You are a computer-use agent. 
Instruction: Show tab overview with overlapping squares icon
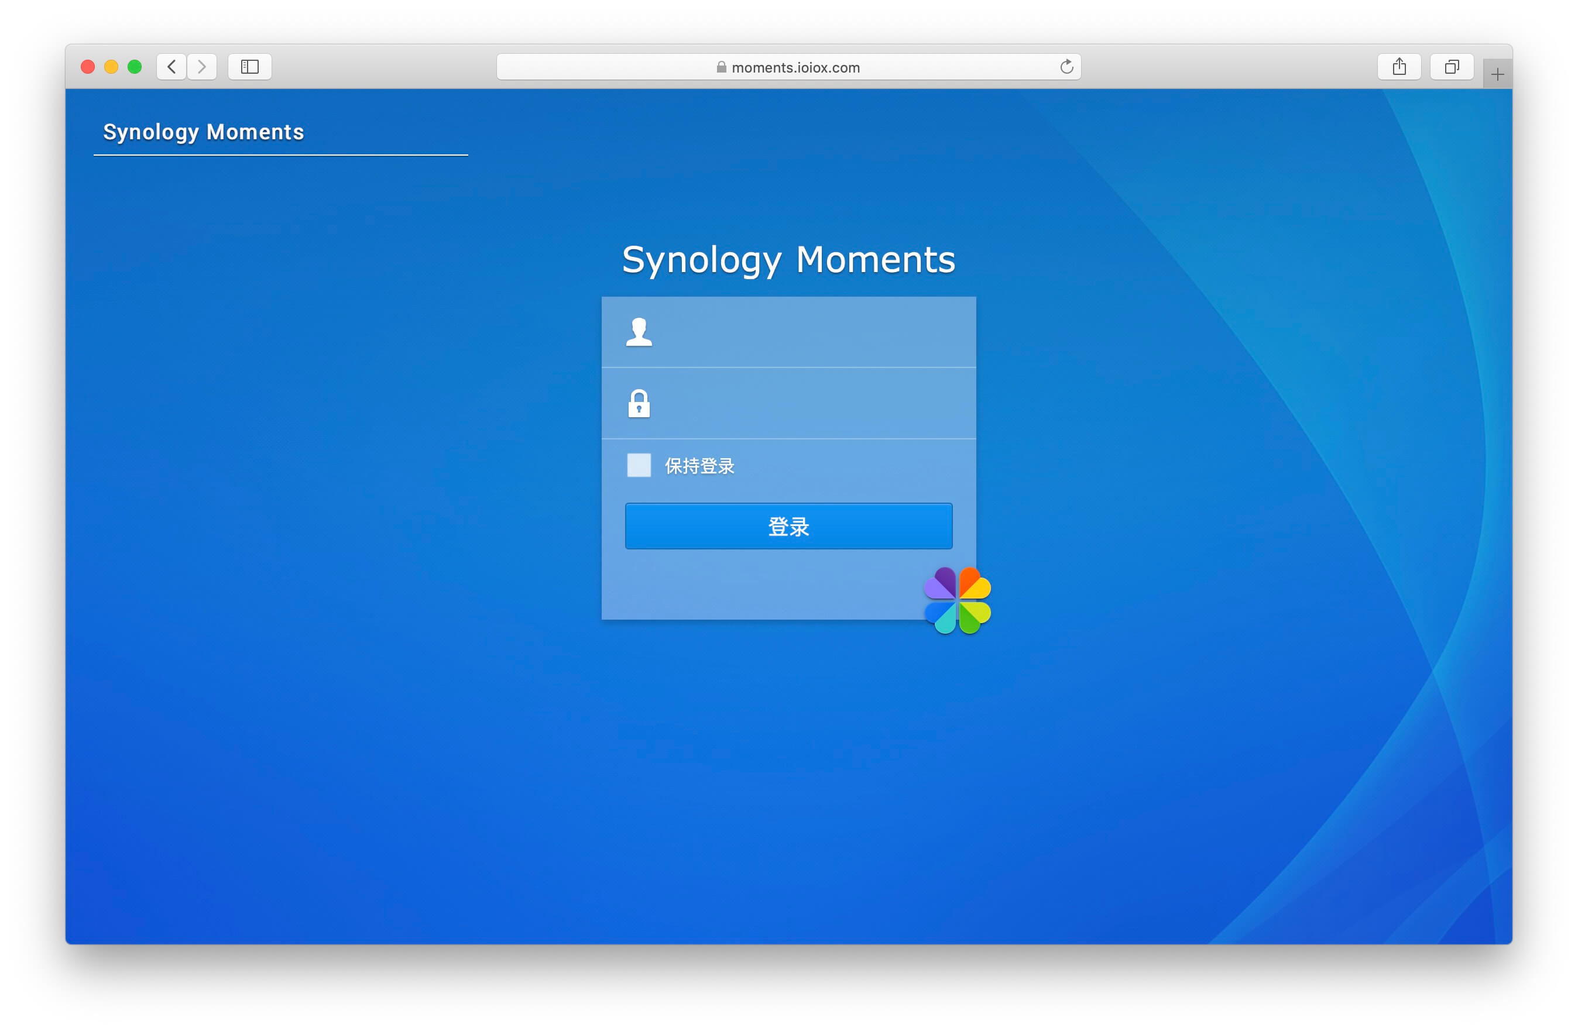1452,67
